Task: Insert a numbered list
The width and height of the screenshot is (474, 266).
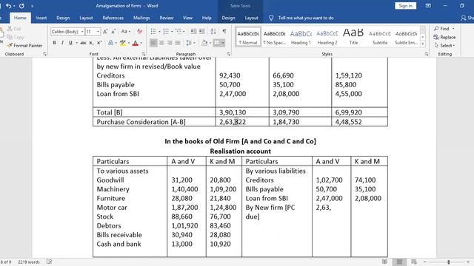Action: (166, 31)
